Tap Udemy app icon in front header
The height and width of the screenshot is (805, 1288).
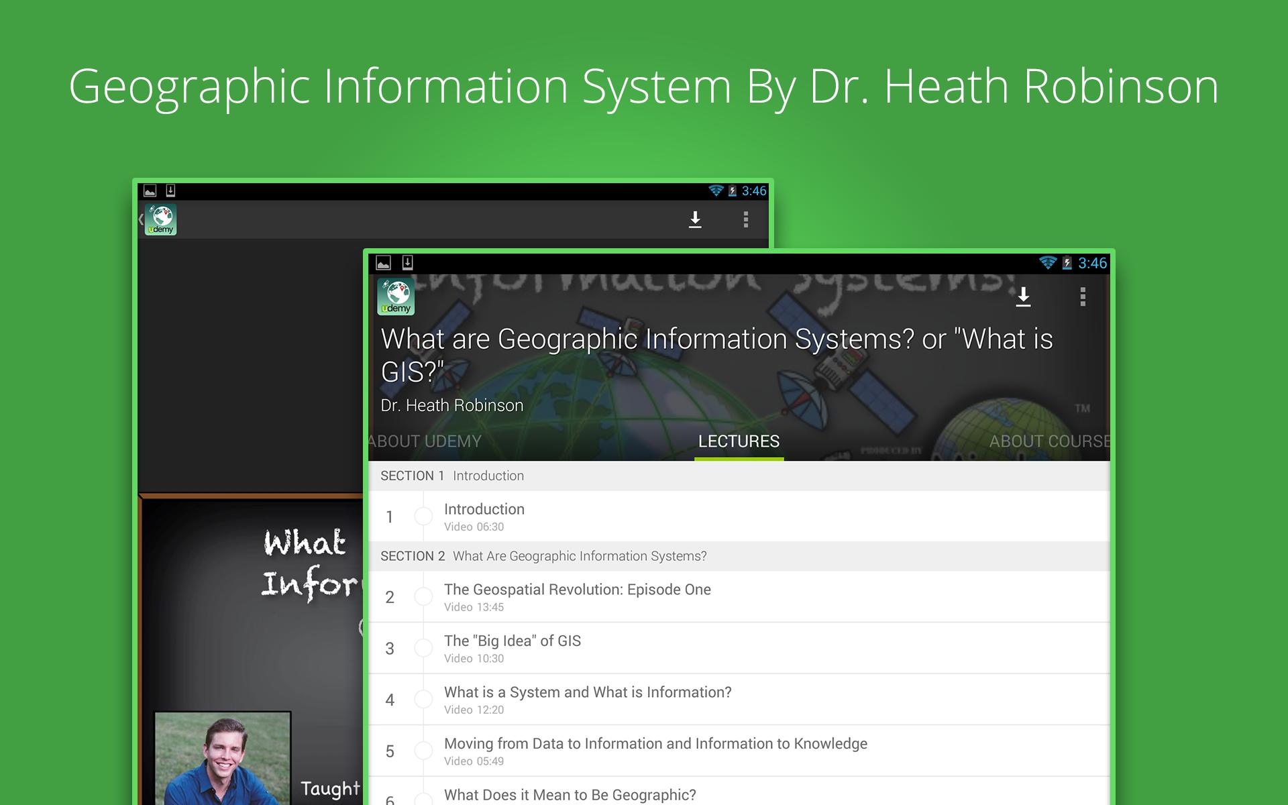pos(396,297)
